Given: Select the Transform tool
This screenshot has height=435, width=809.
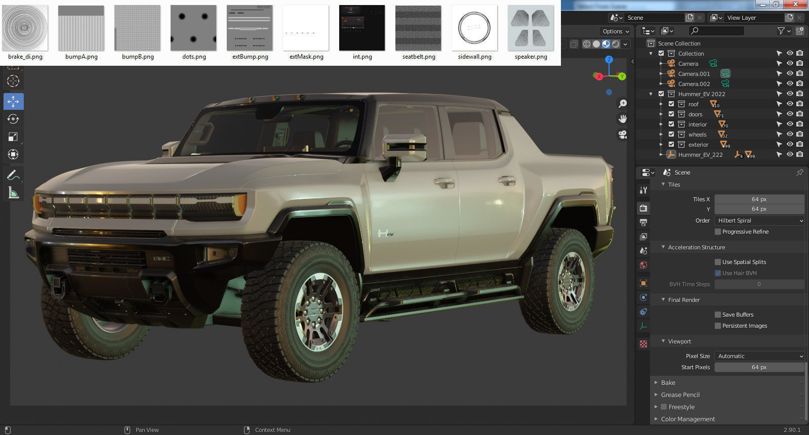Looking at the screenshot, I should point(13,154).
